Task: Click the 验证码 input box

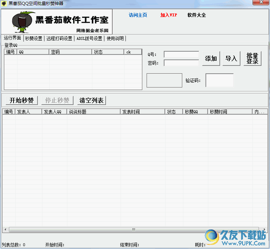Action: point(220,80)
